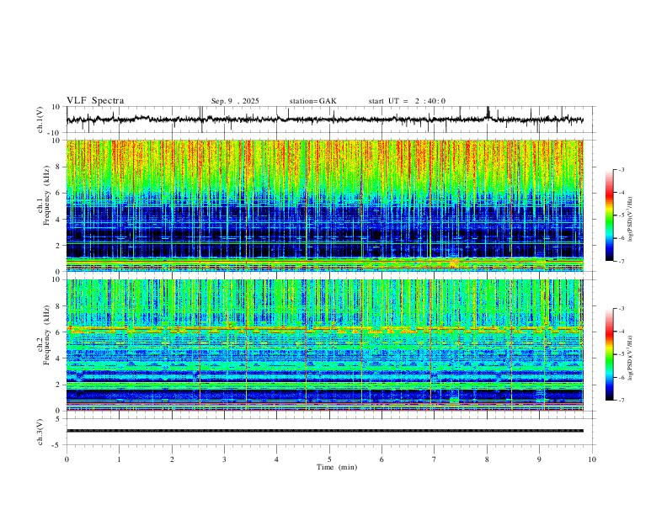The height and width of the screenshot is (515, 667).
Task: Click time axis tick label '8'
Action: [487, 459]
